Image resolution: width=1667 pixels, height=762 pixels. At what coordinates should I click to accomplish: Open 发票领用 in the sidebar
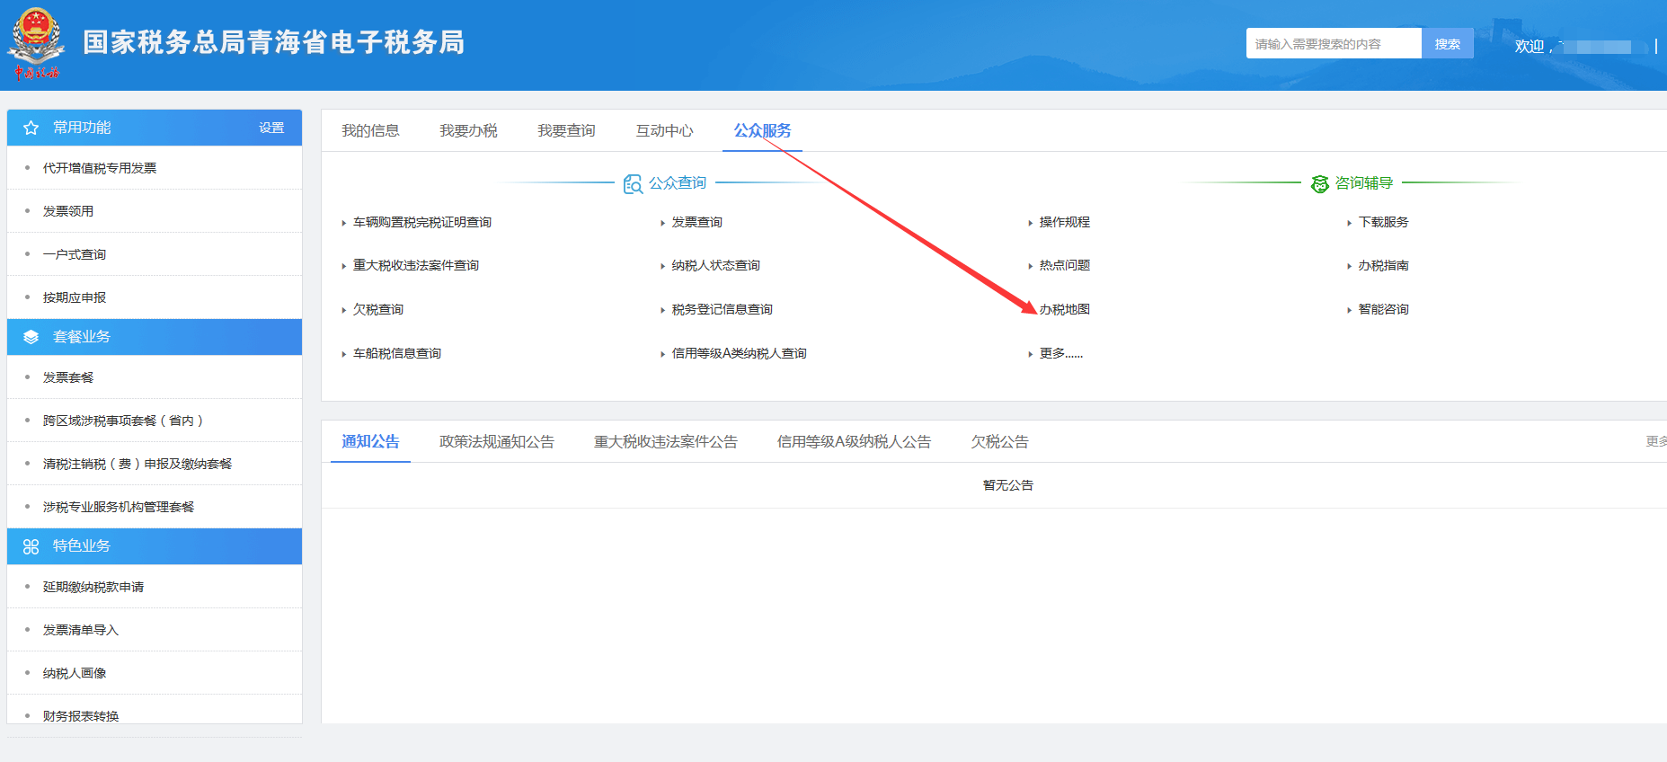click(68, 211)
